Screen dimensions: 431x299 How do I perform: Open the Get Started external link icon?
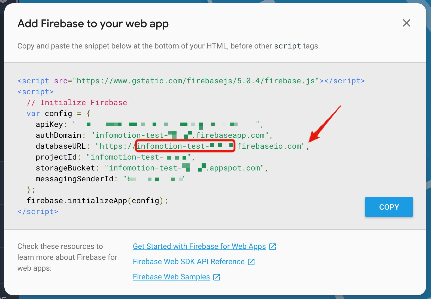[272, 246]
